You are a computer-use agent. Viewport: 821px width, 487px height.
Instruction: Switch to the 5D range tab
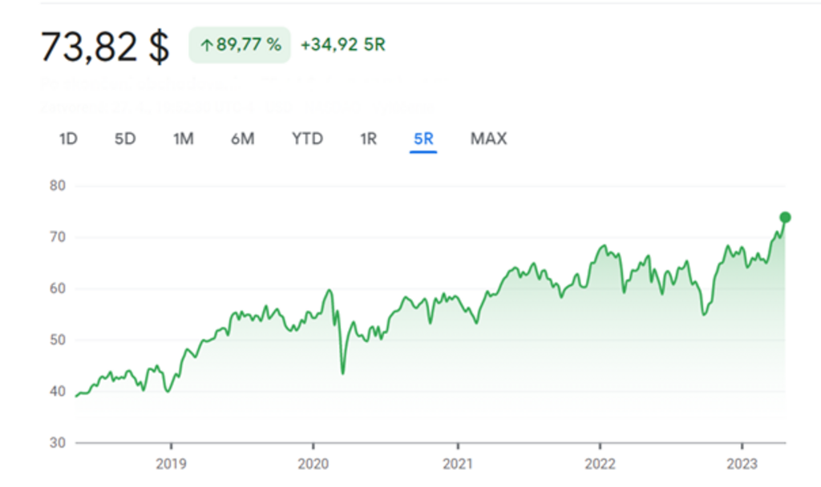point(125,139)
